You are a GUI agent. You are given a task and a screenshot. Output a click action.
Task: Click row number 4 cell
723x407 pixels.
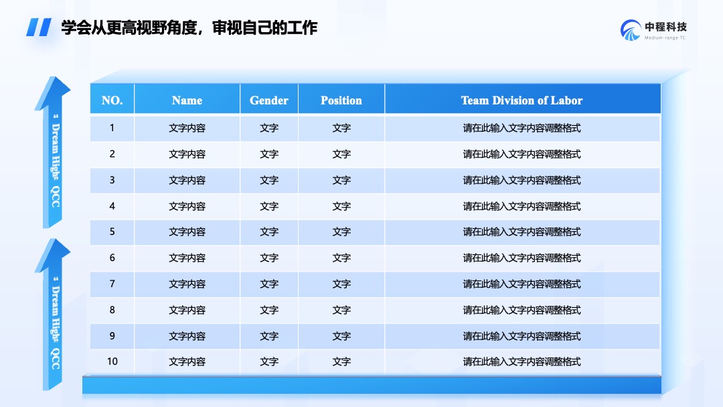pos(112,206)
